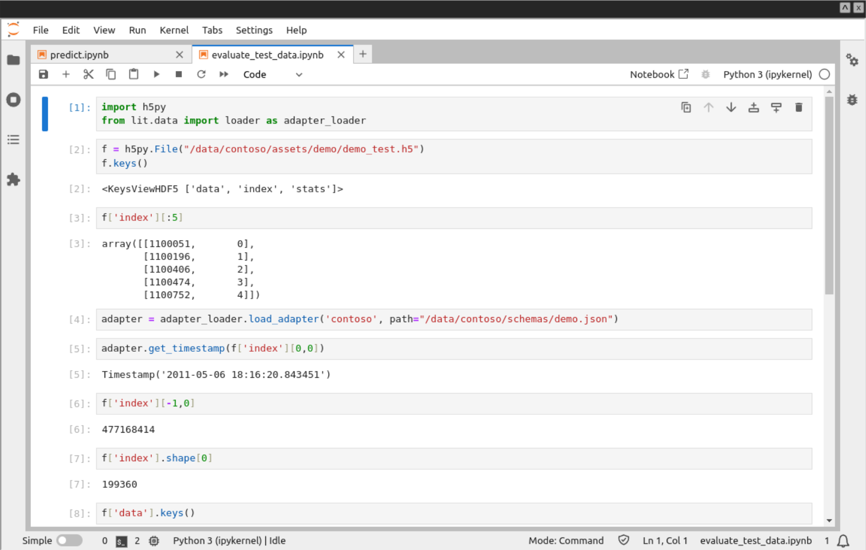866x550 pixels.
Task: Interrupt the kernel with the stop icon
Action: pos(179,74)
